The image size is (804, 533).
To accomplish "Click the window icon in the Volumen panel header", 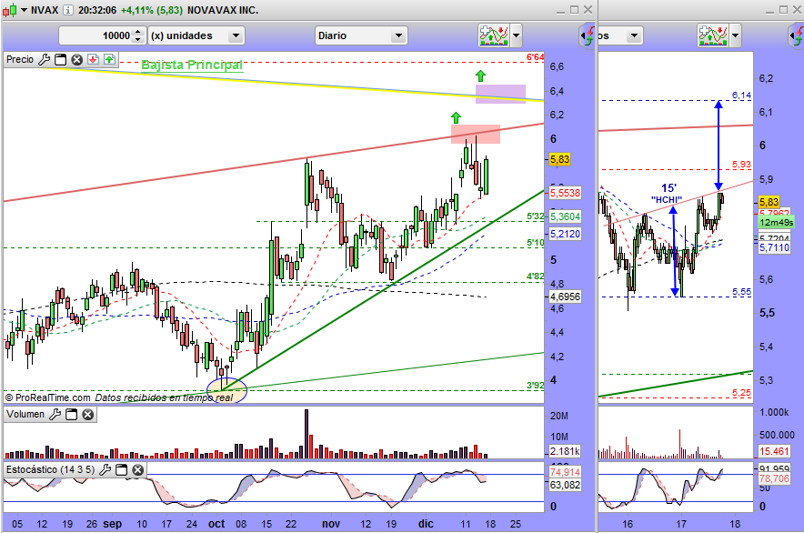I will click(72, 415).
